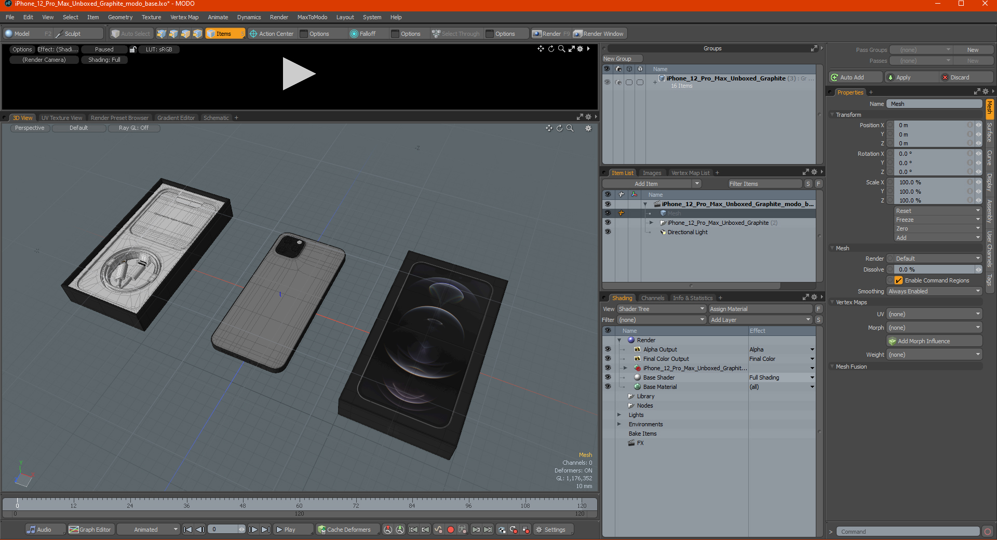
Task: Toggle visibility of Base Shader layer
Action: coord(608,377)
